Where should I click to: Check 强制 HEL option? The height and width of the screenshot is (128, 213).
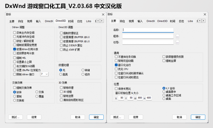click(x=14, y=58)
